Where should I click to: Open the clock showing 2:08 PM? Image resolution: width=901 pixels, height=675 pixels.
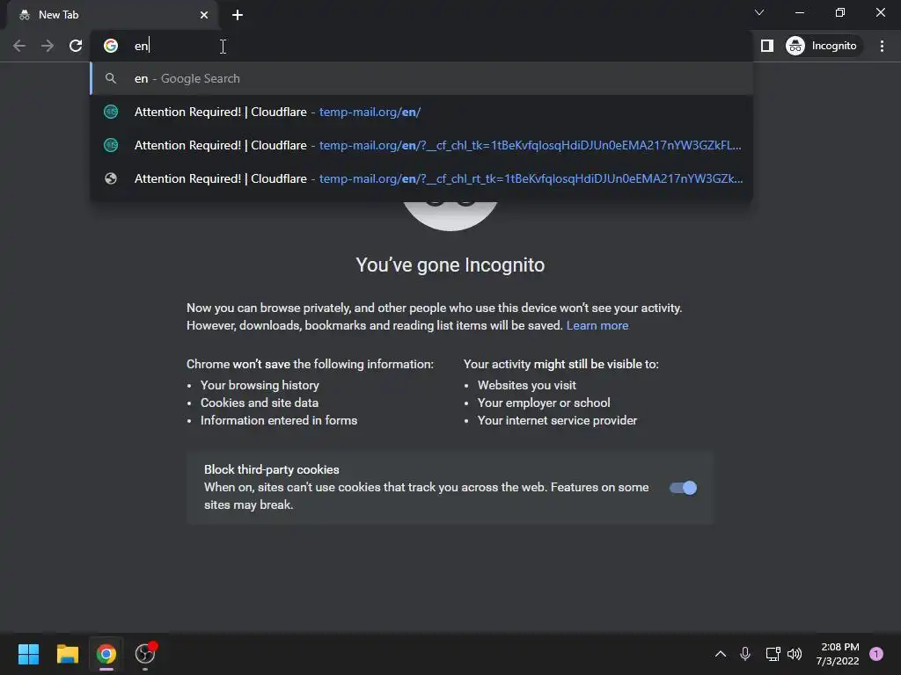click(x=838, y=654)
